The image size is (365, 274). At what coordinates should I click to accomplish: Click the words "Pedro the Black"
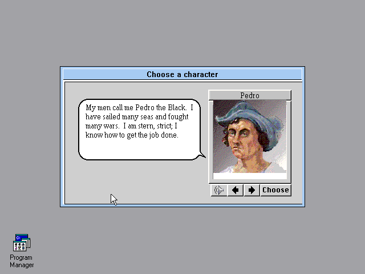(x=161, y=108)
